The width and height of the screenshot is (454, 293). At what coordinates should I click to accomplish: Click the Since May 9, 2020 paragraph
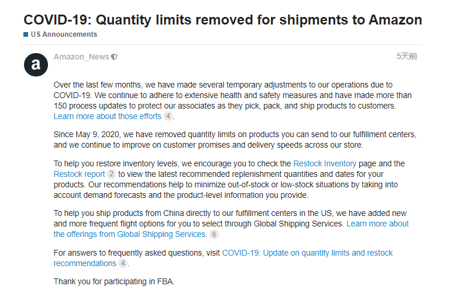235,139
